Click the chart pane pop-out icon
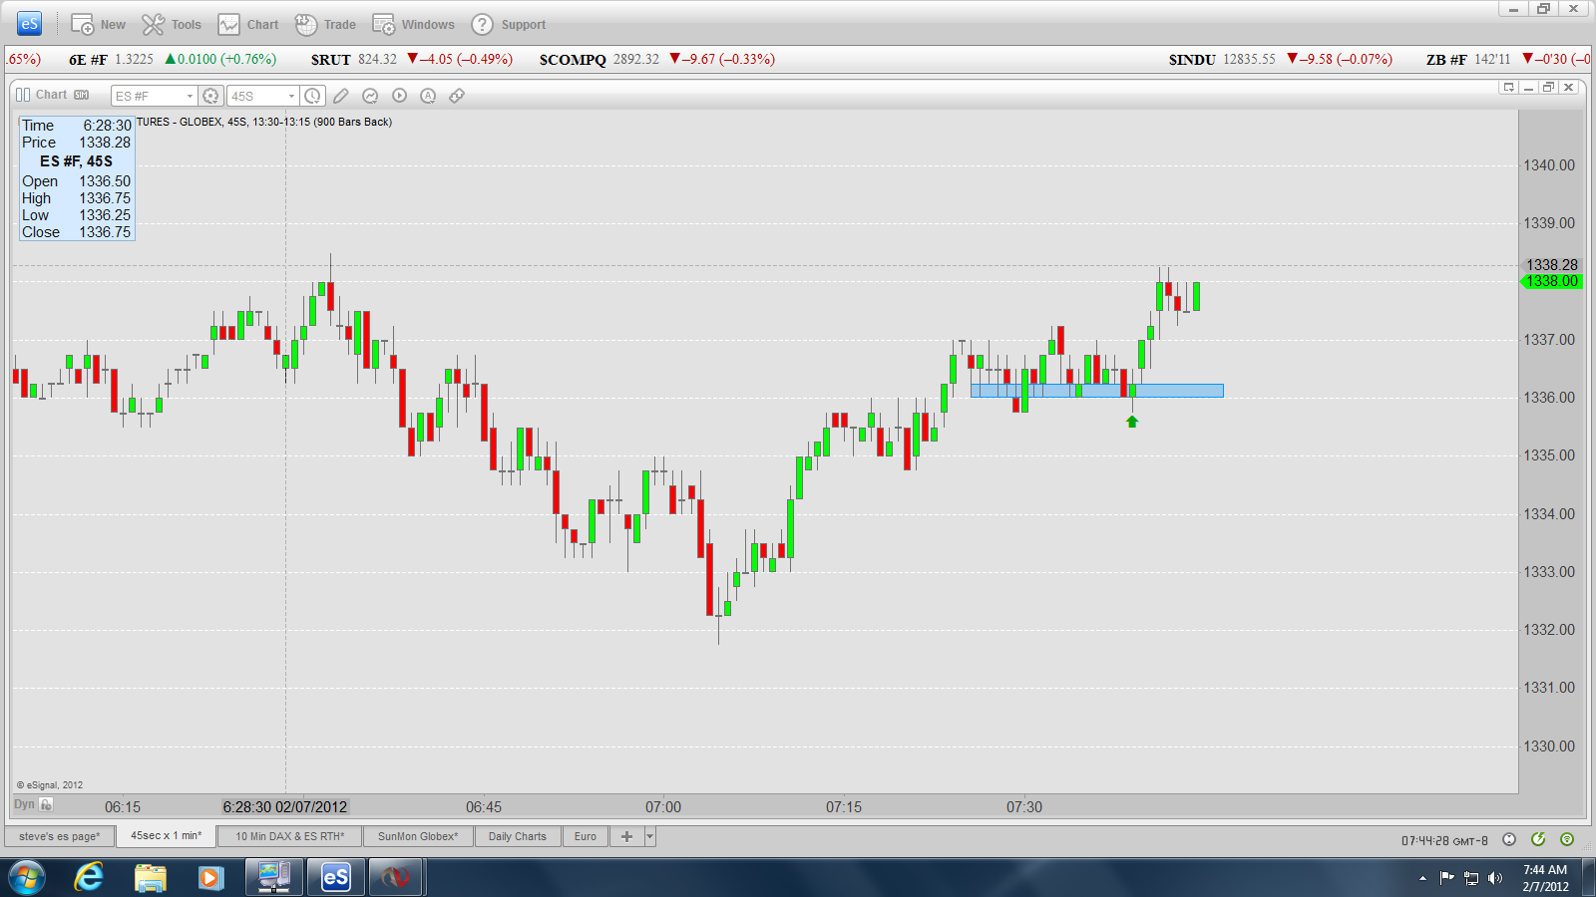This screenshot has width=1596, height=897. pyautogui.click(x=1508, y=88)
